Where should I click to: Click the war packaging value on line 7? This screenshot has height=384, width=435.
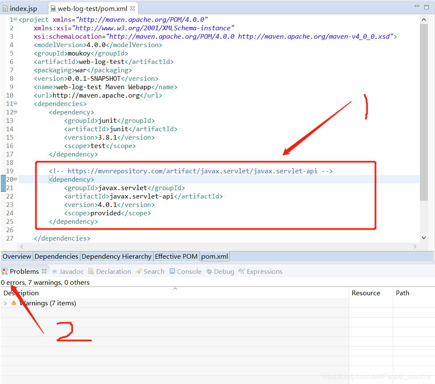81,70
